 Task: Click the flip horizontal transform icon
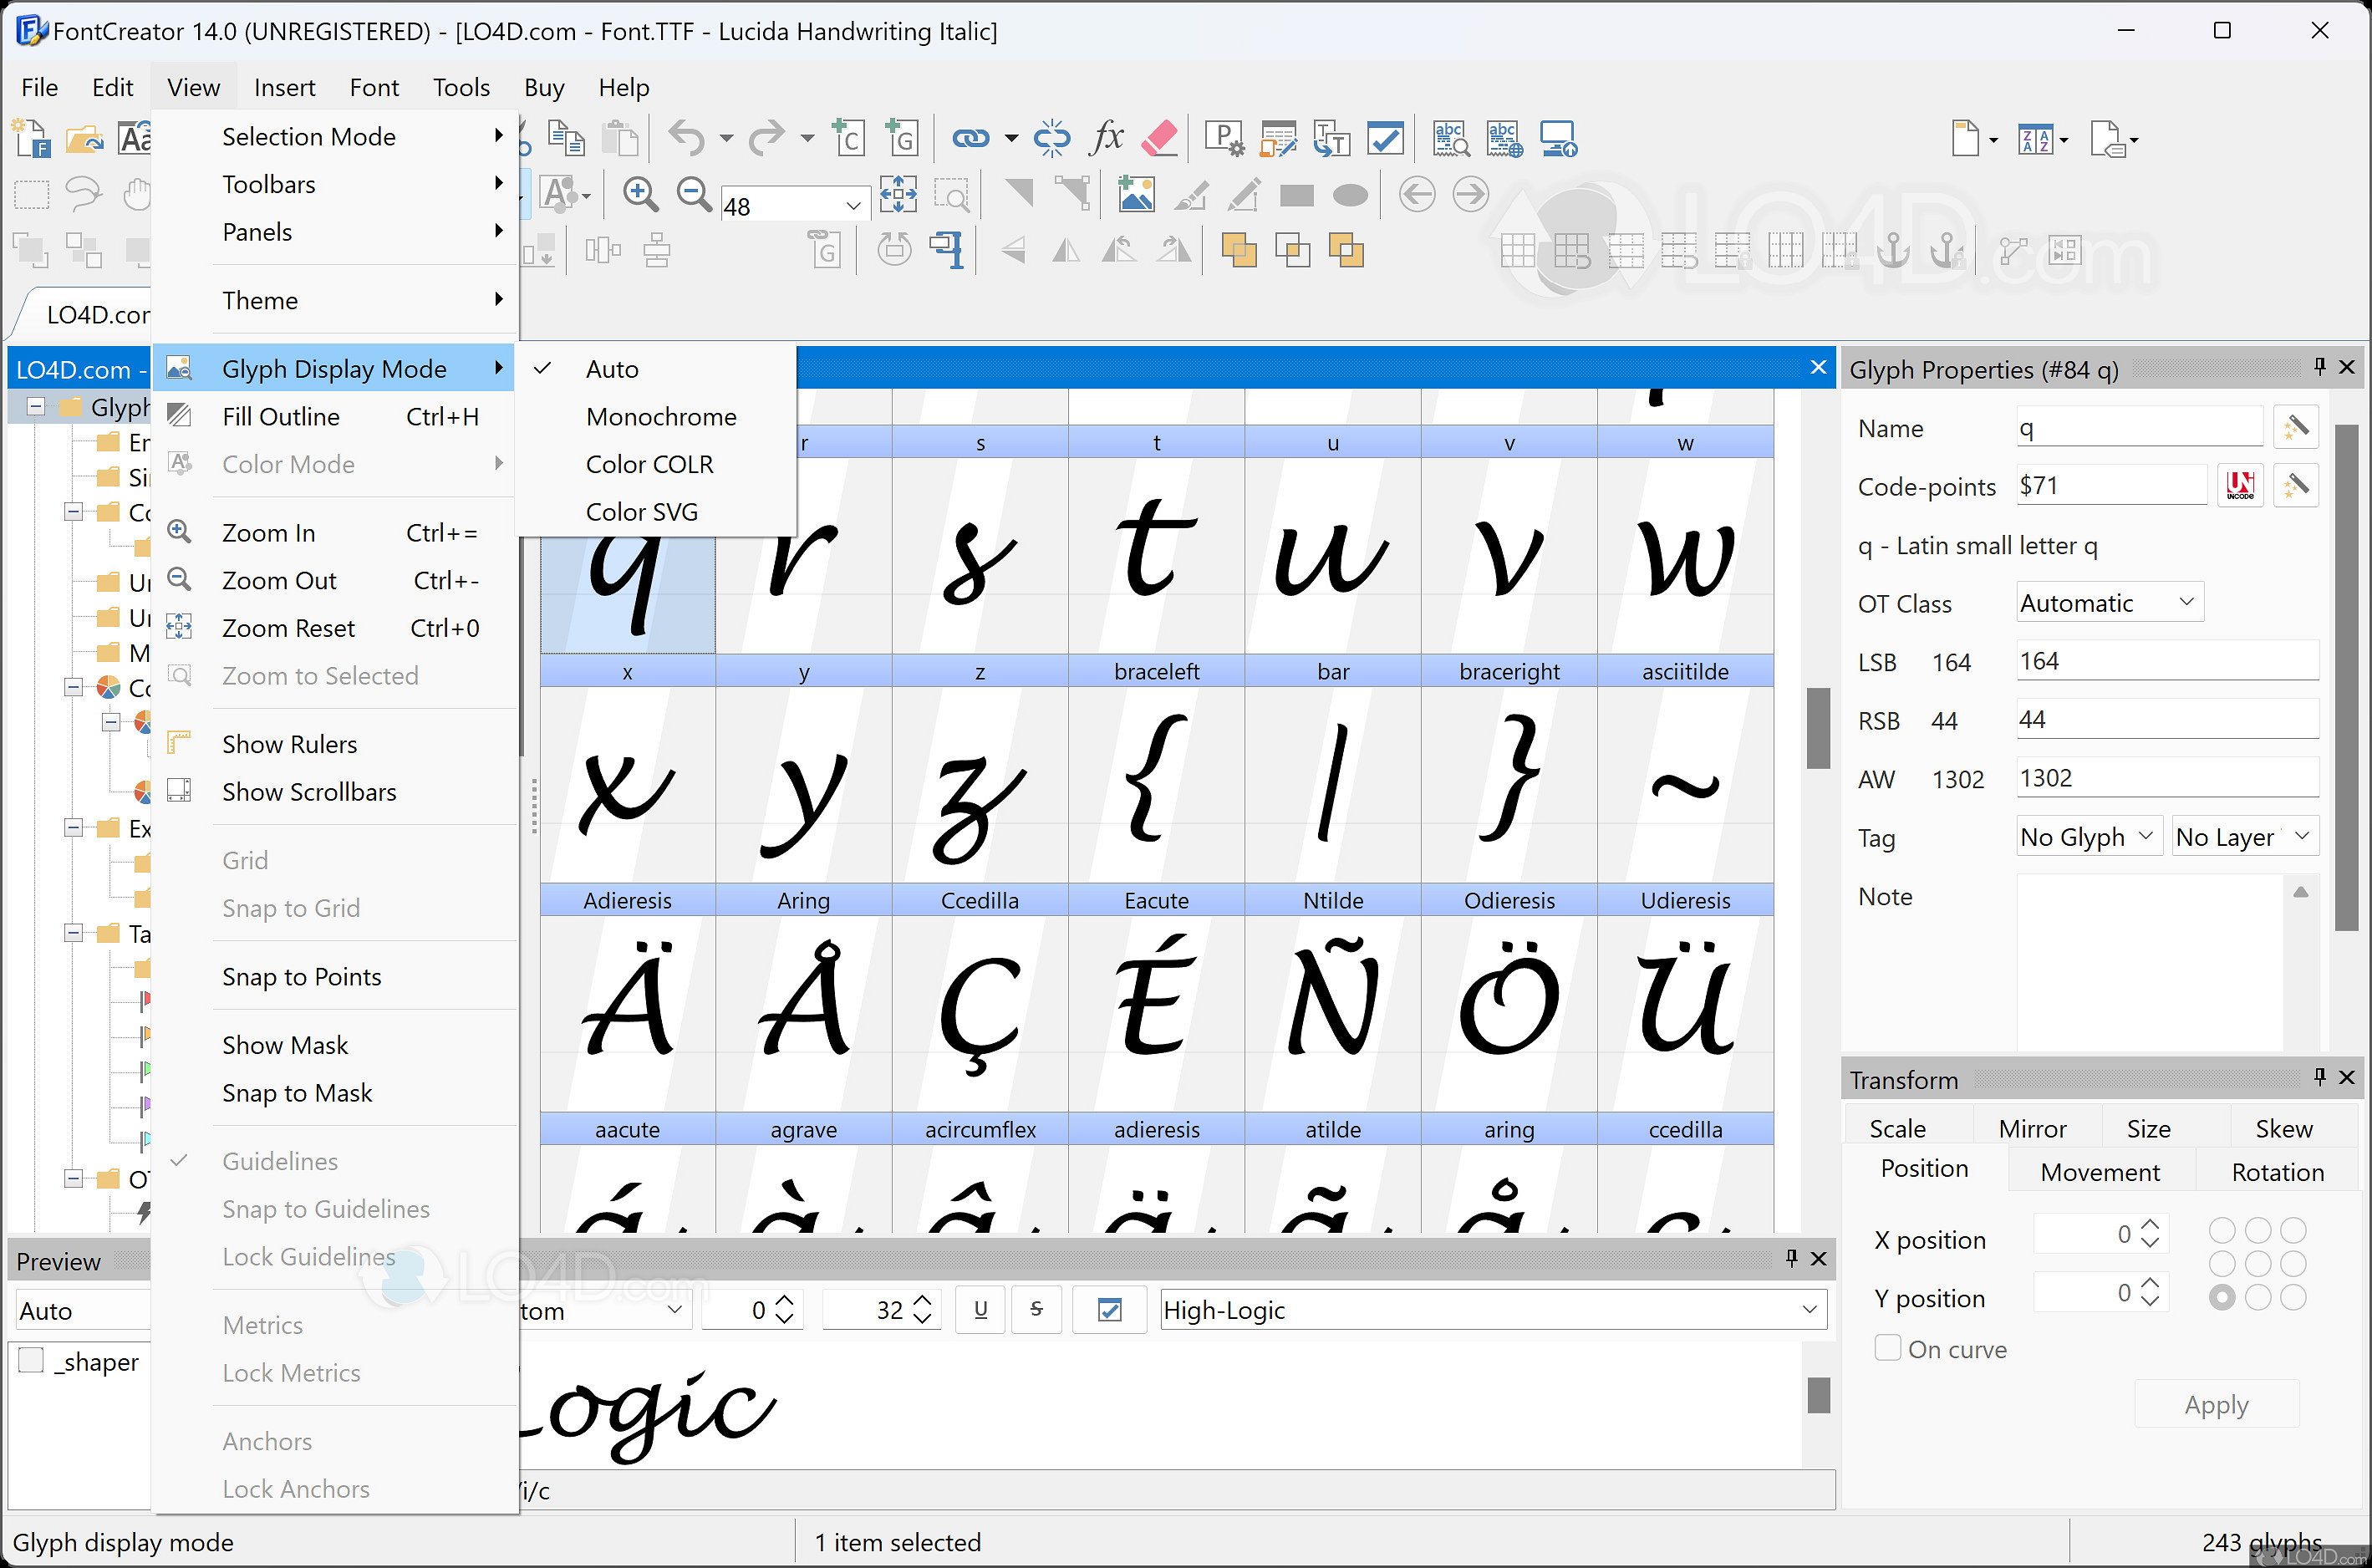(x=1065, y=250)
